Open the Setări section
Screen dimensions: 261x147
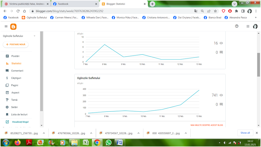[x=14, y=107]
